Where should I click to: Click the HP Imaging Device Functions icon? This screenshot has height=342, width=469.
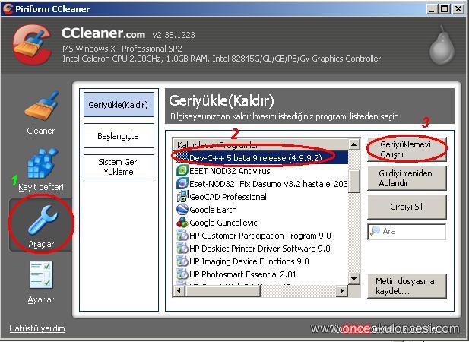(x=182, y=261)
